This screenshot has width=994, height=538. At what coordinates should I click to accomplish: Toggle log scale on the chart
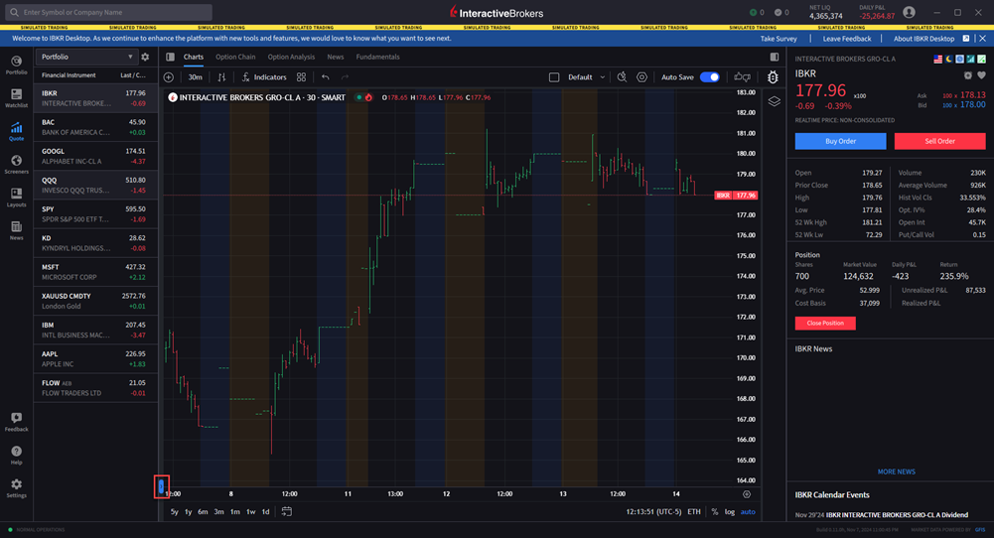(730, 511)
